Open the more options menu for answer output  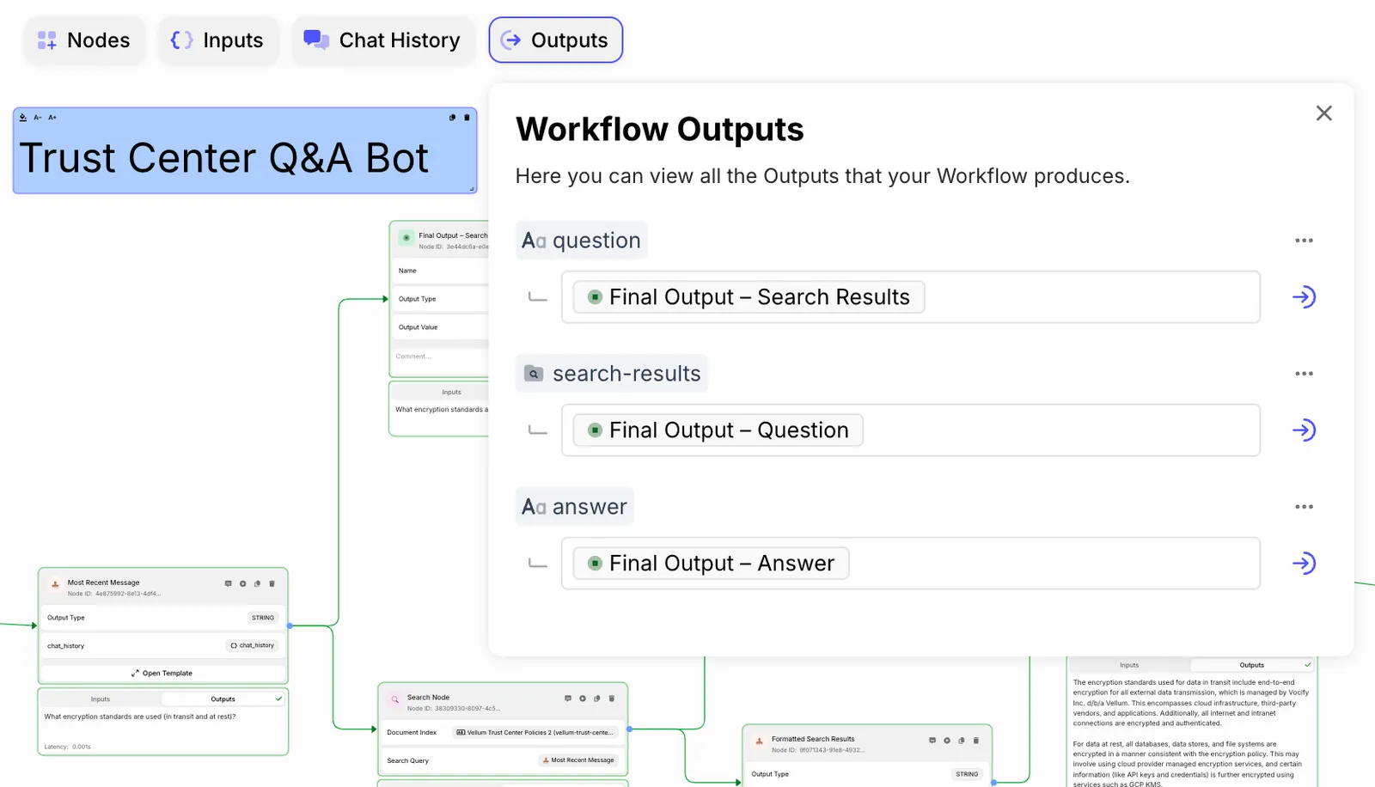point(1304,507)
